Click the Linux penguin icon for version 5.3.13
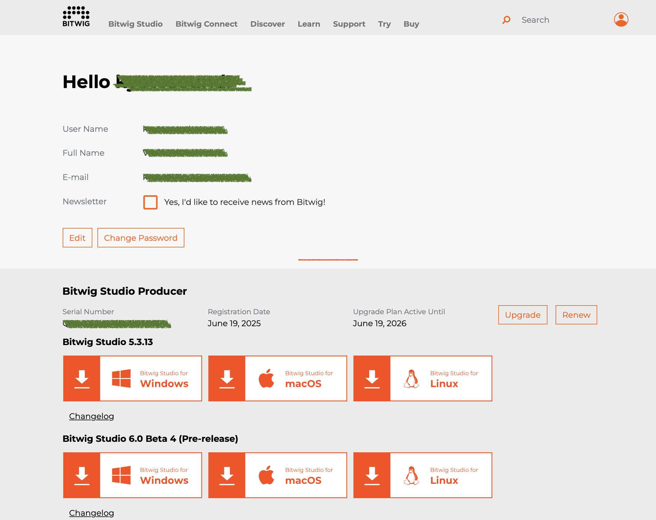Viewport: 656px width, 520px height. coord(411,378)
